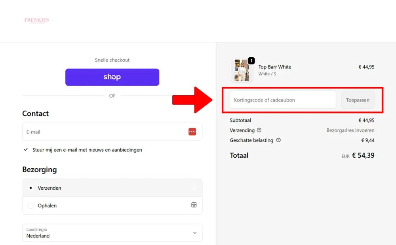Click the delivery truck icon in Verzenden row

(x=194, y=188)
